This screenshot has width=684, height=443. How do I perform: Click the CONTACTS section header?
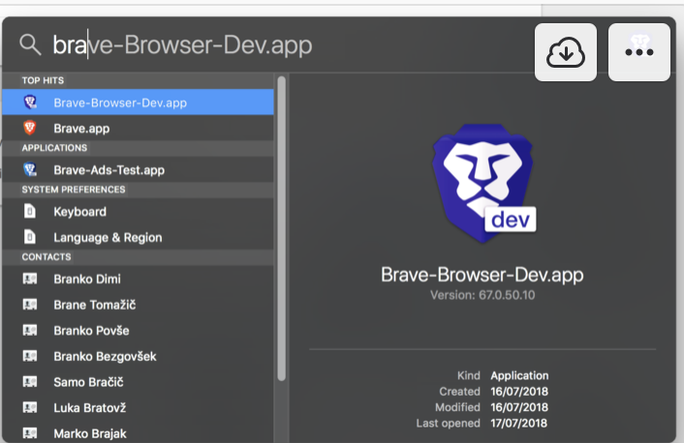point(47,257)
